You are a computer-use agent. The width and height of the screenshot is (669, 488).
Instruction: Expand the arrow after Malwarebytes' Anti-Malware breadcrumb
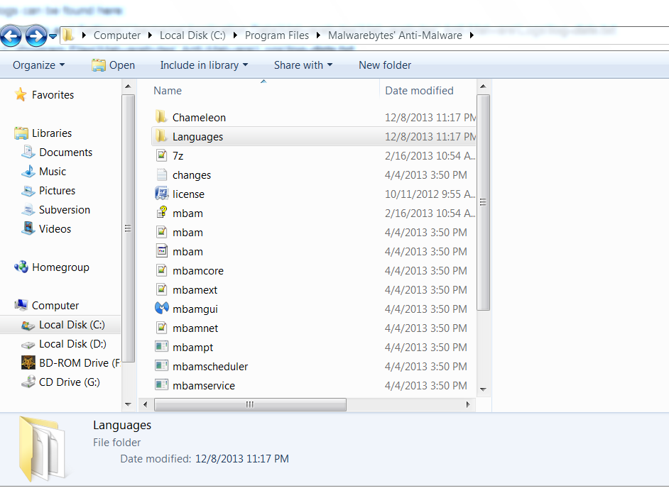click(x=472, y=35)
